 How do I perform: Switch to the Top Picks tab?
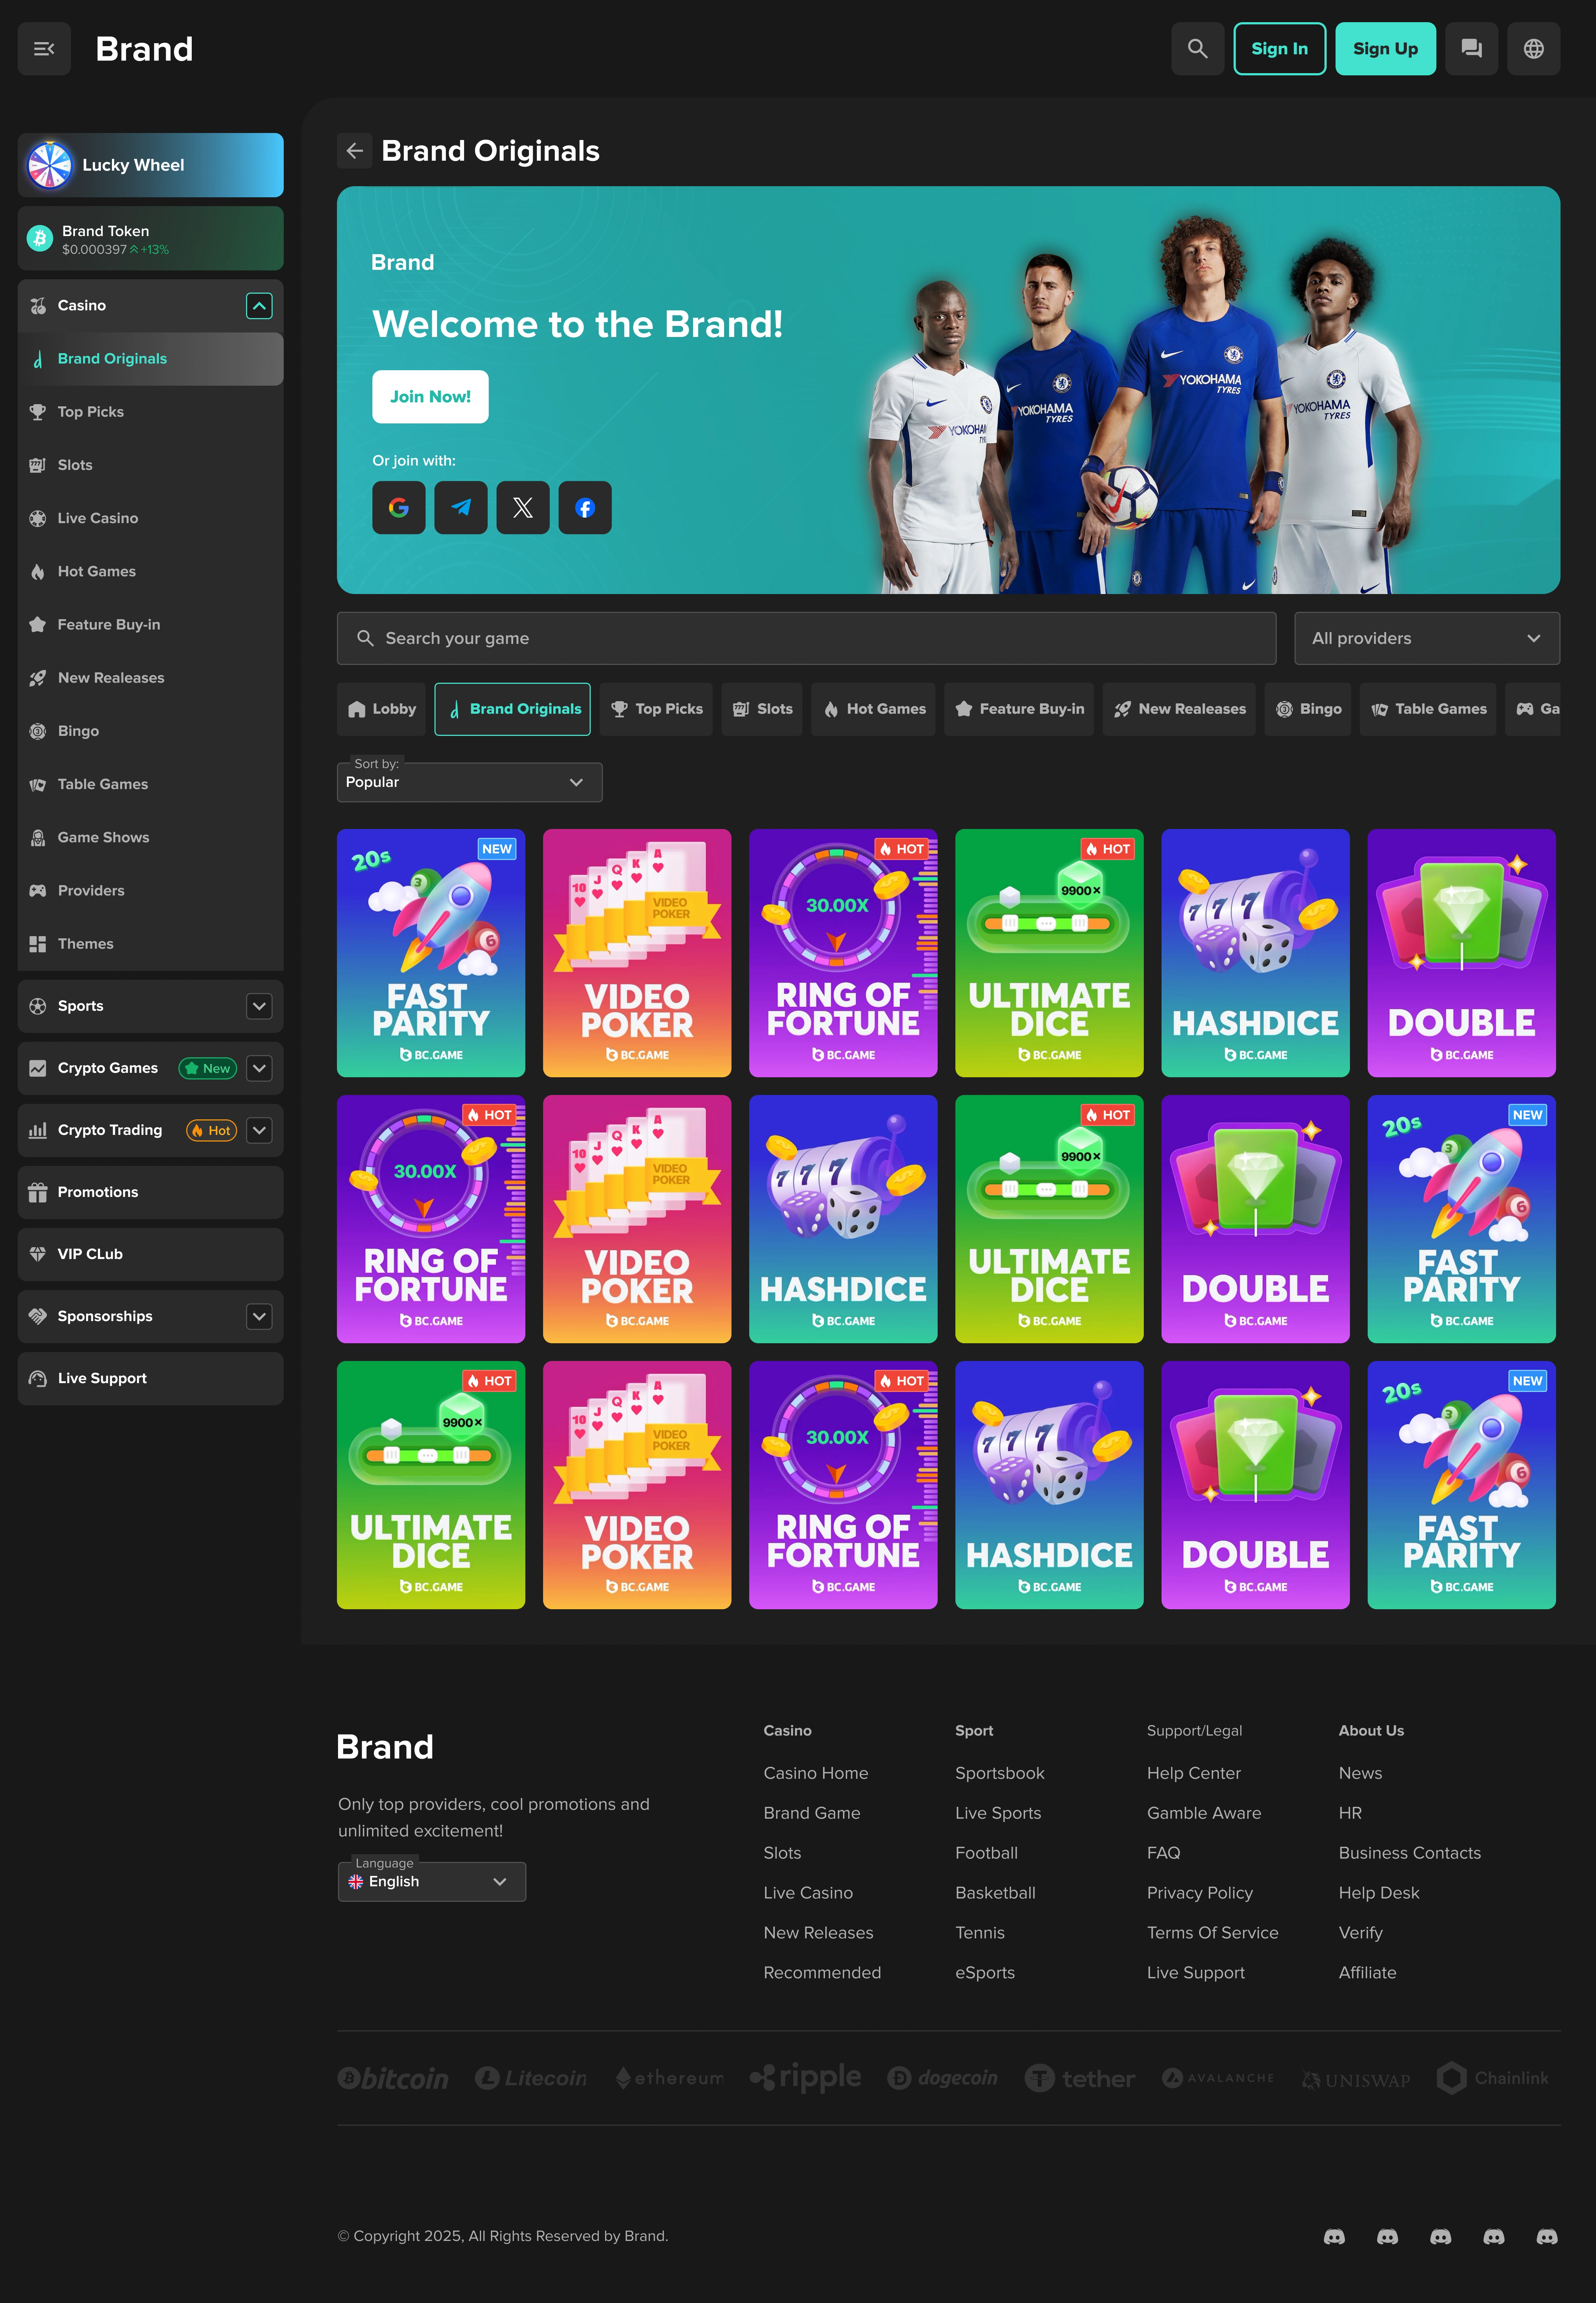pyautogui.click(x=656, y=709)
